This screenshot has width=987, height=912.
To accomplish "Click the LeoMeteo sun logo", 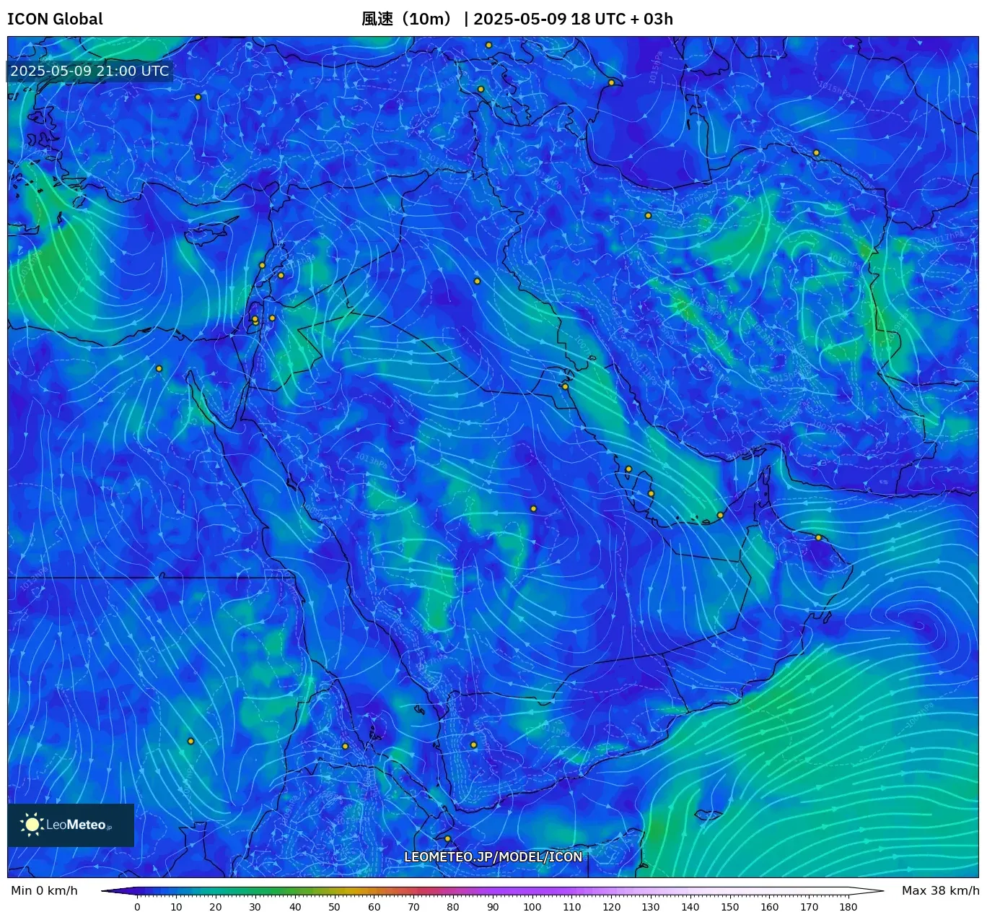I will coord(32,825).
